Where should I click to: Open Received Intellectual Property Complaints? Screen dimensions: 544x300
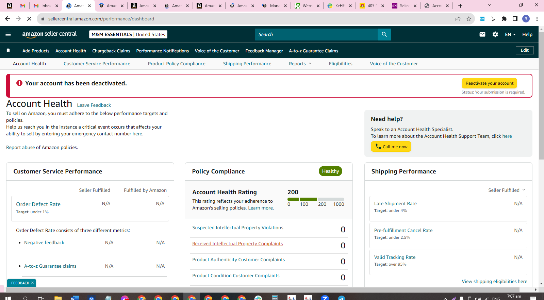click(237, 244)
